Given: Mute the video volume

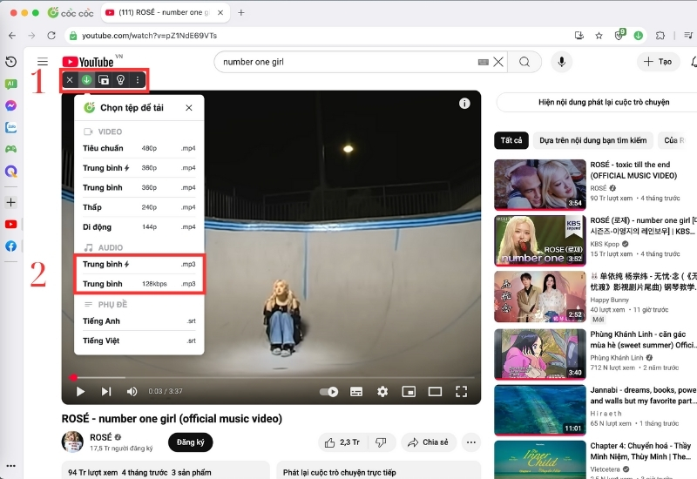Looking at the screenshot, I should coord(132,391).
